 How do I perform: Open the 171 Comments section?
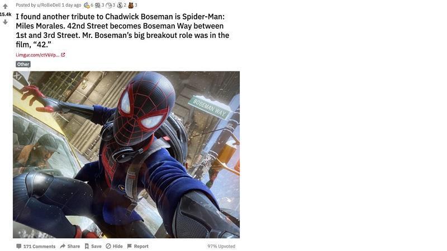[x=36, y=246]
